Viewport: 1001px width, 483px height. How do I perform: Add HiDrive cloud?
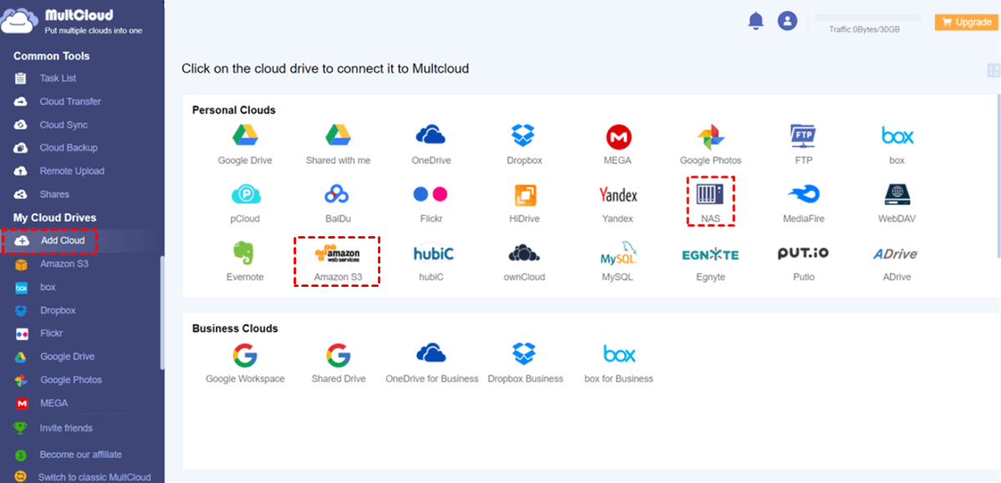(x=525, y=203)
